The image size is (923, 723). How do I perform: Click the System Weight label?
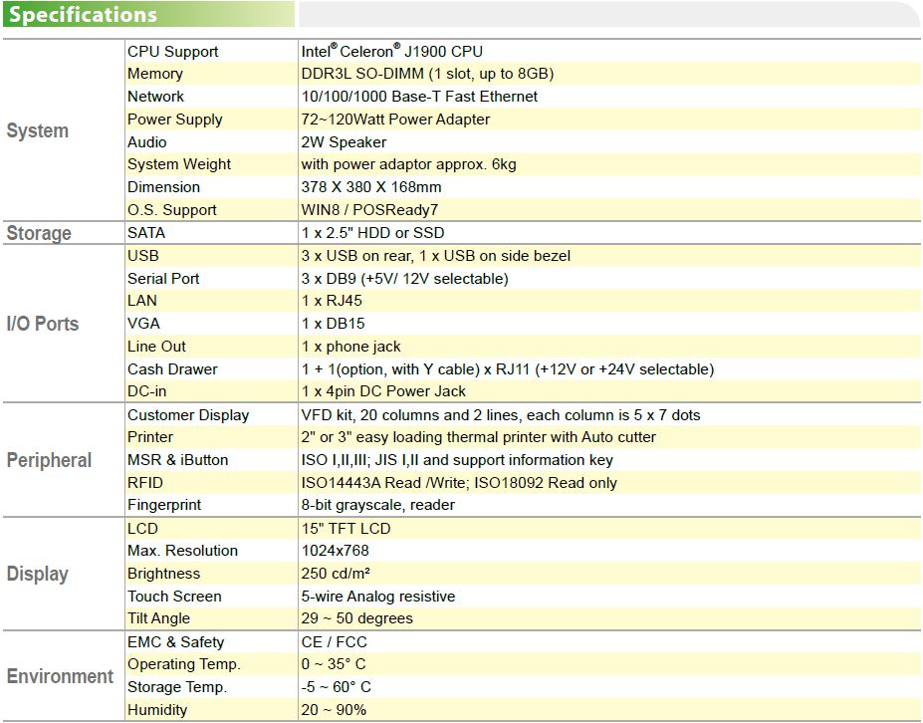coord(179,164)
